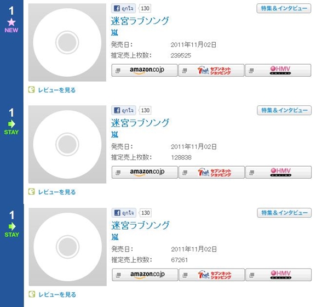Open amazon.co.jp for the first entry
316x307 pixels.
(x=145, y=70)
